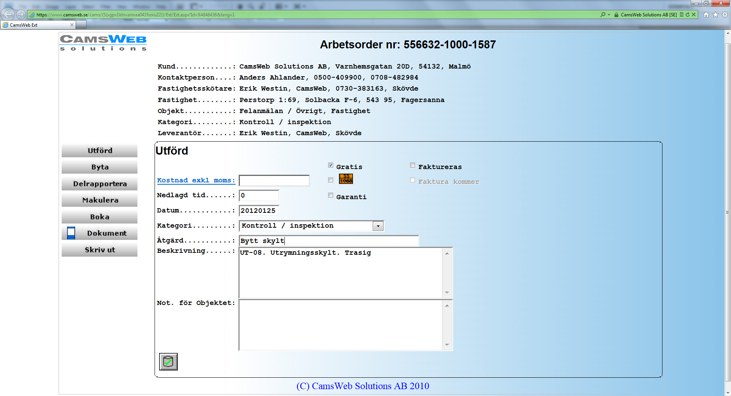
Task: Click the page vertical scrollbar thumb
Action: (x=728, y=212)
